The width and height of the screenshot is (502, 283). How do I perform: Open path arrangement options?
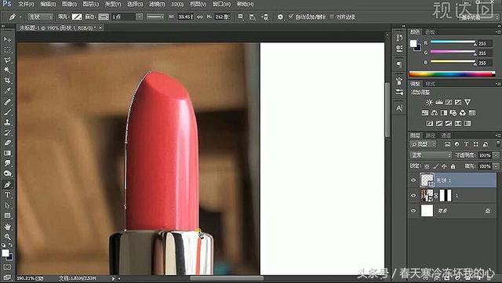265,16
